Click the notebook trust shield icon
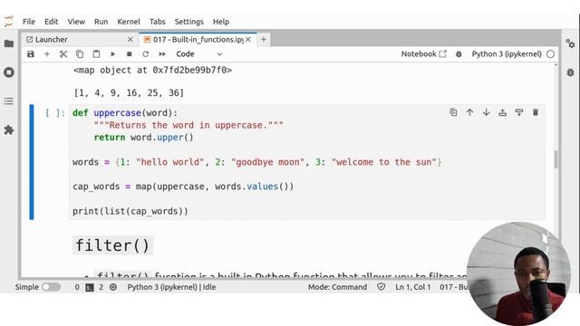This screenshot has height=326, width=580. [381, 287]
